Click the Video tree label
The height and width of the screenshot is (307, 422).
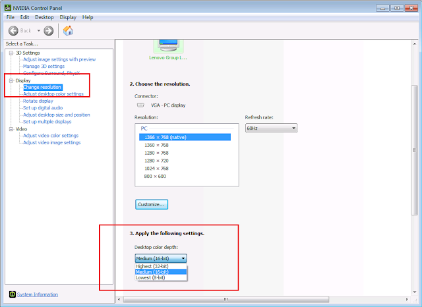click(21, 129)
